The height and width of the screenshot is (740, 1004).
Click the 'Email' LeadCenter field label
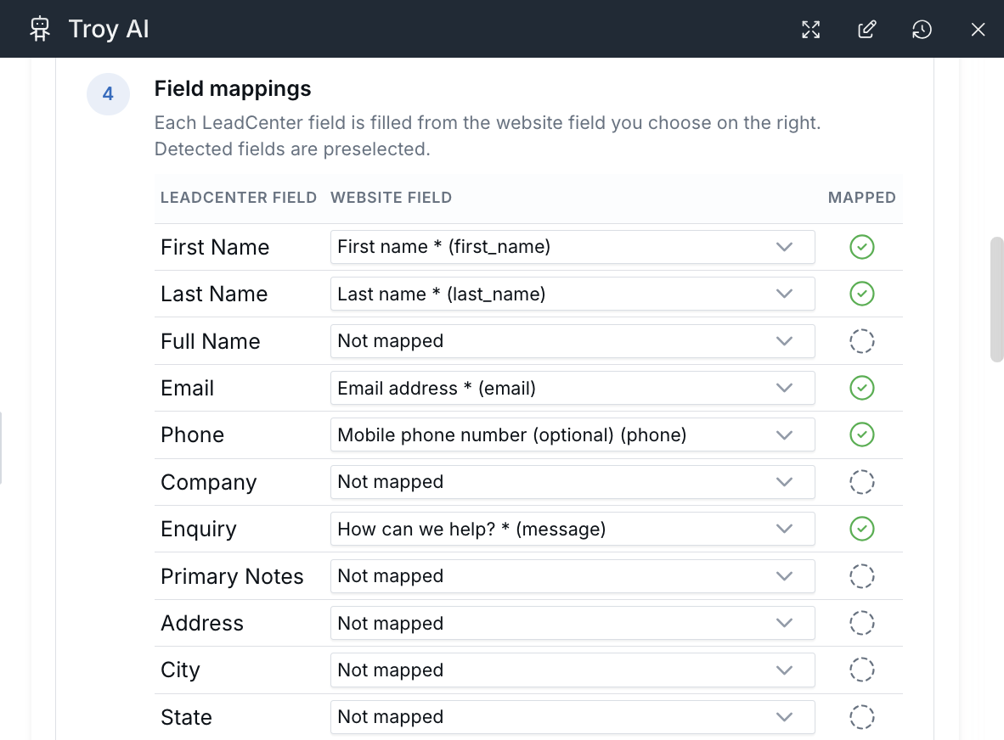tap(187, 388)
